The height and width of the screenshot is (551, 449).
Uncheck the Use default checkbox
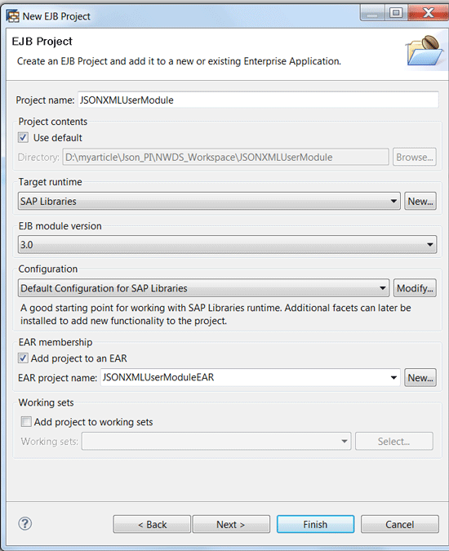pyautogui.click(x=23, y=137)
